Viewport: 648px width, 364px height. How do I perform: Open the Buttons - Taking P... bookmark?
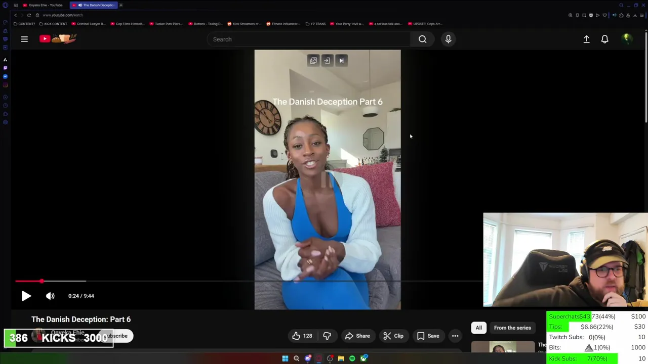(206, 24)
